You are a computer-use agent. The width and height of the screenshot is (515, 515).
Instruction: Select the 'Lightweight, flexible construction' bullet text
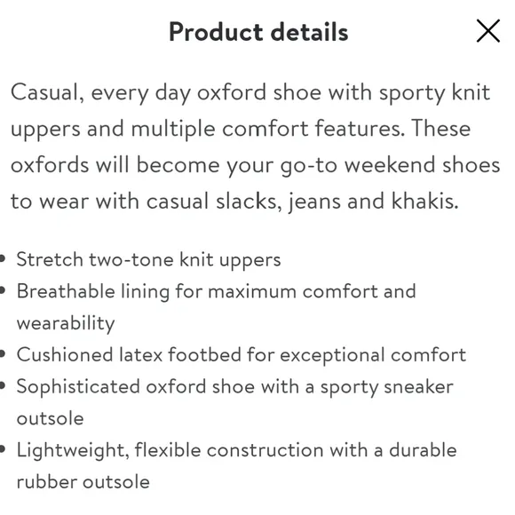[x=236, y=450]
